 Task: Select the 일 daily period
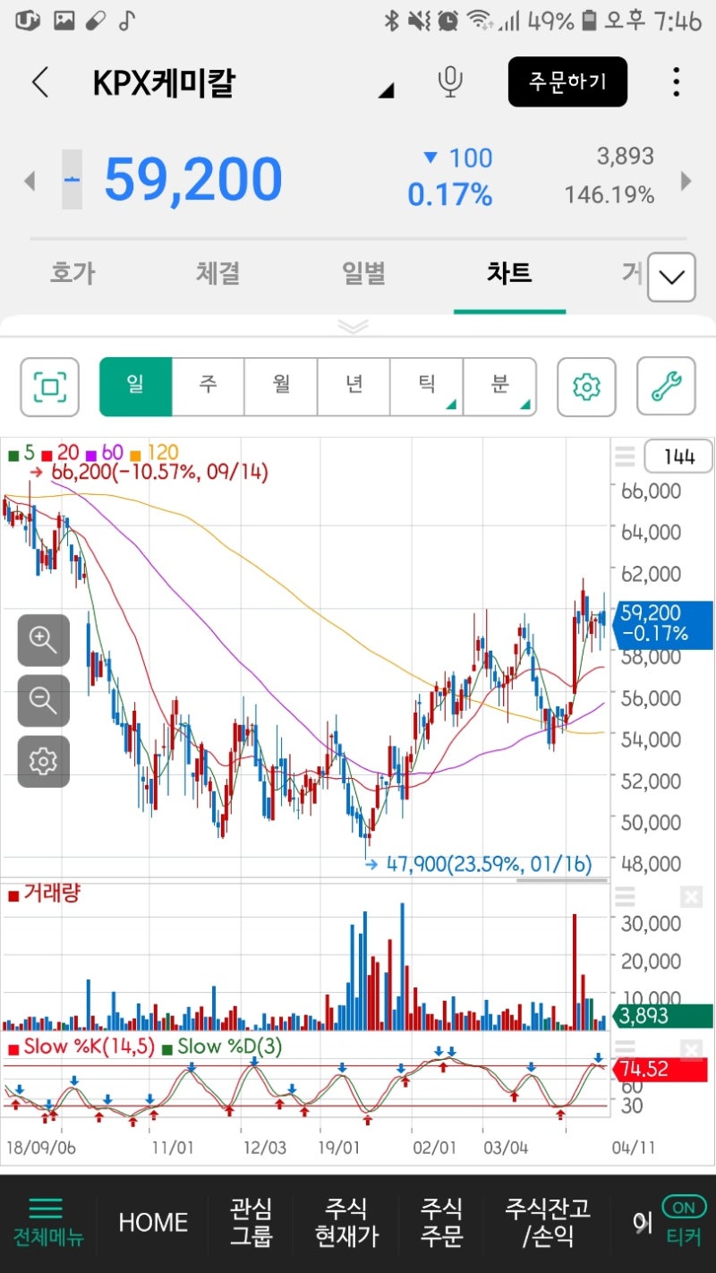coord(135,387)
